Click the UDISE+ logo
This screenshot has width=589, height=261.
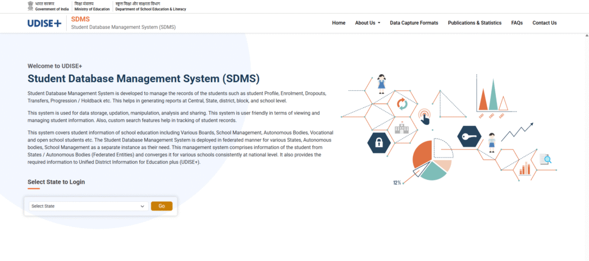(x=44, y=23)
